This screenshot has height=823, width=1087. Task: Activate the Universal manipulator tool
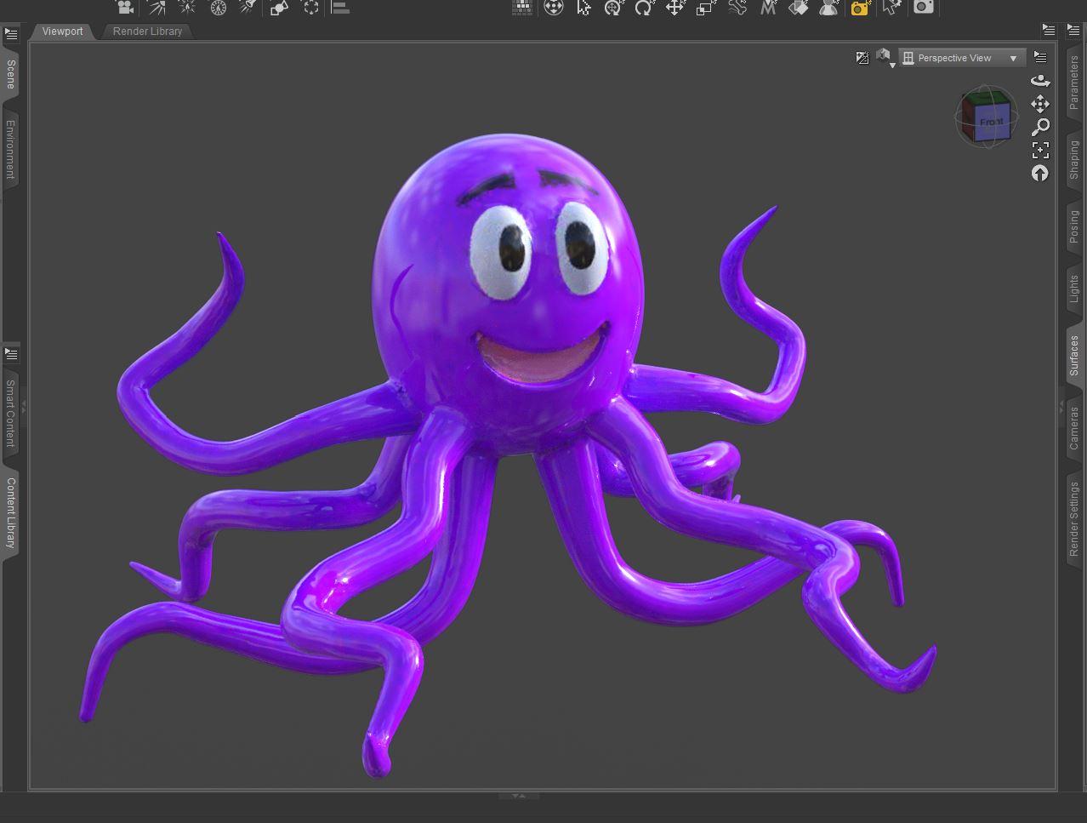pyautogui.click(x=553, y=7)
